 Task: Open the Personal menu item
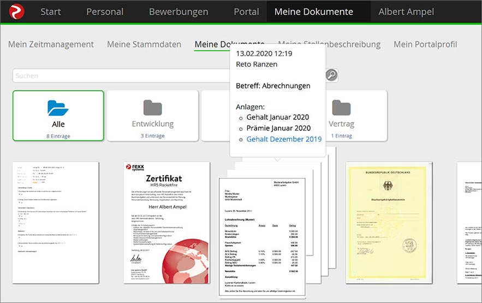coord(105,11)
